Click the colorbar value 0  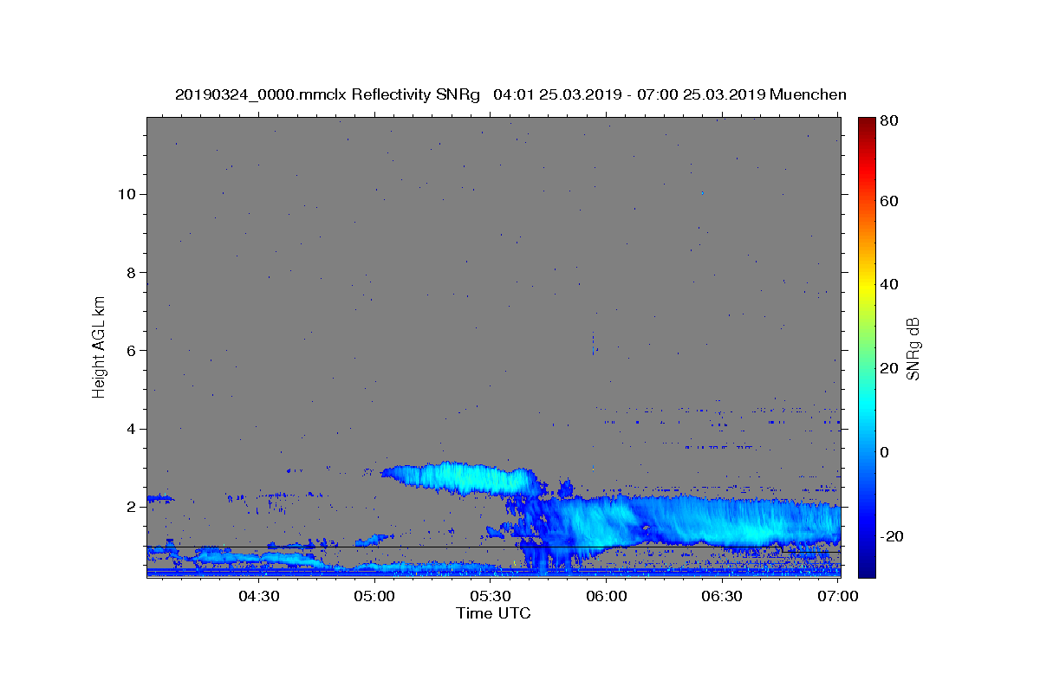tap(887, 452)
